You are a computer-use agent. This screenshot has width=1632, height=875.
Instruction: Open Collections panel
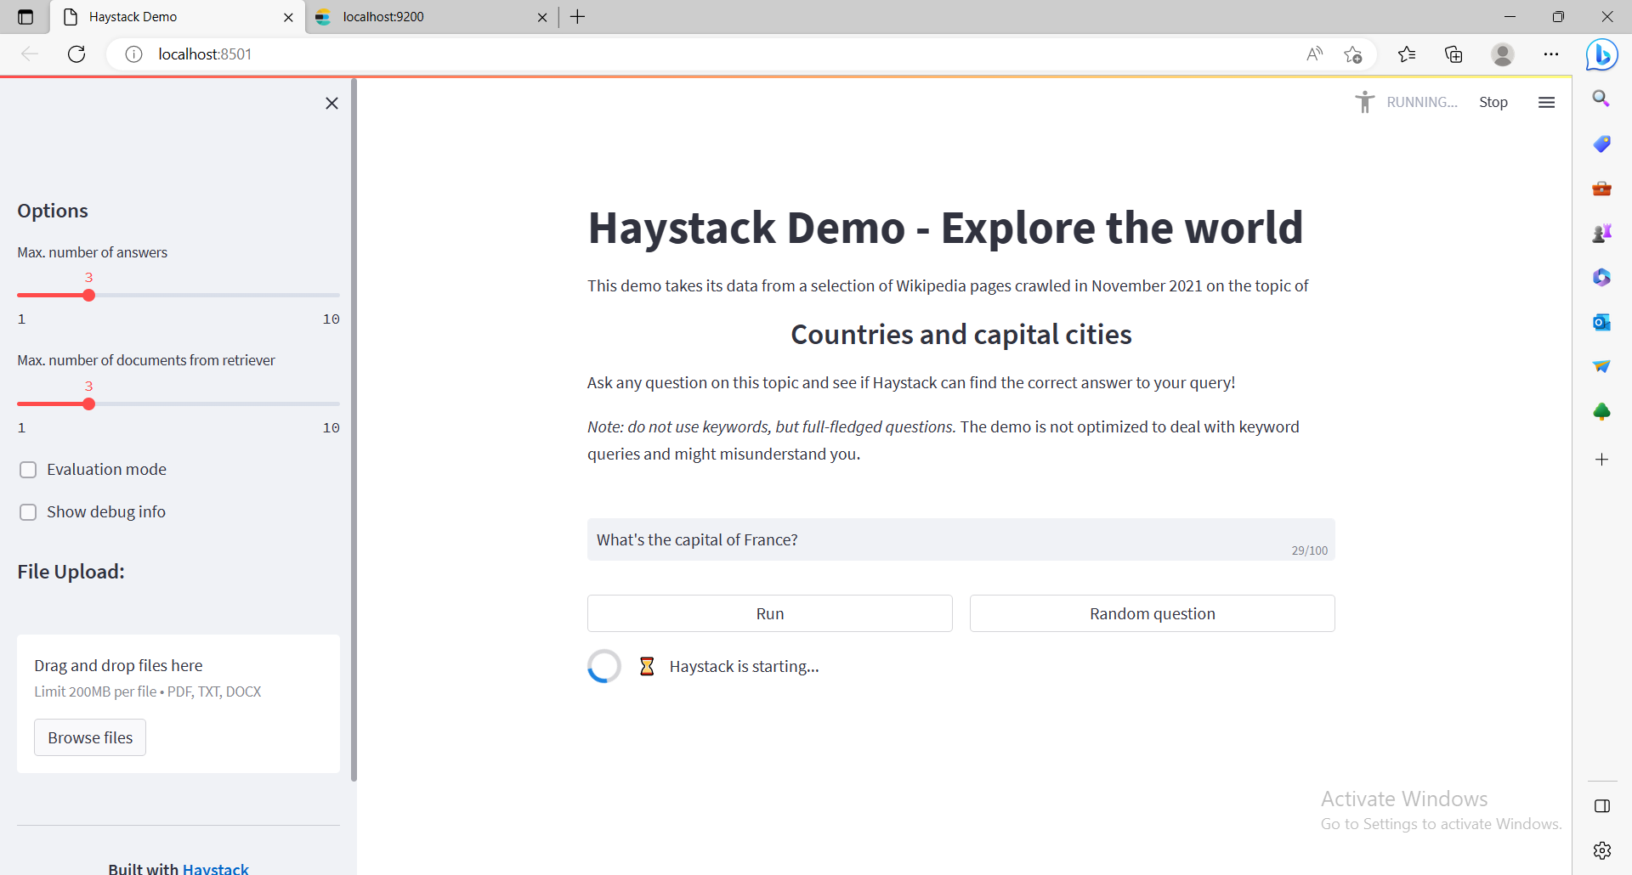(x=1453, y=54)
